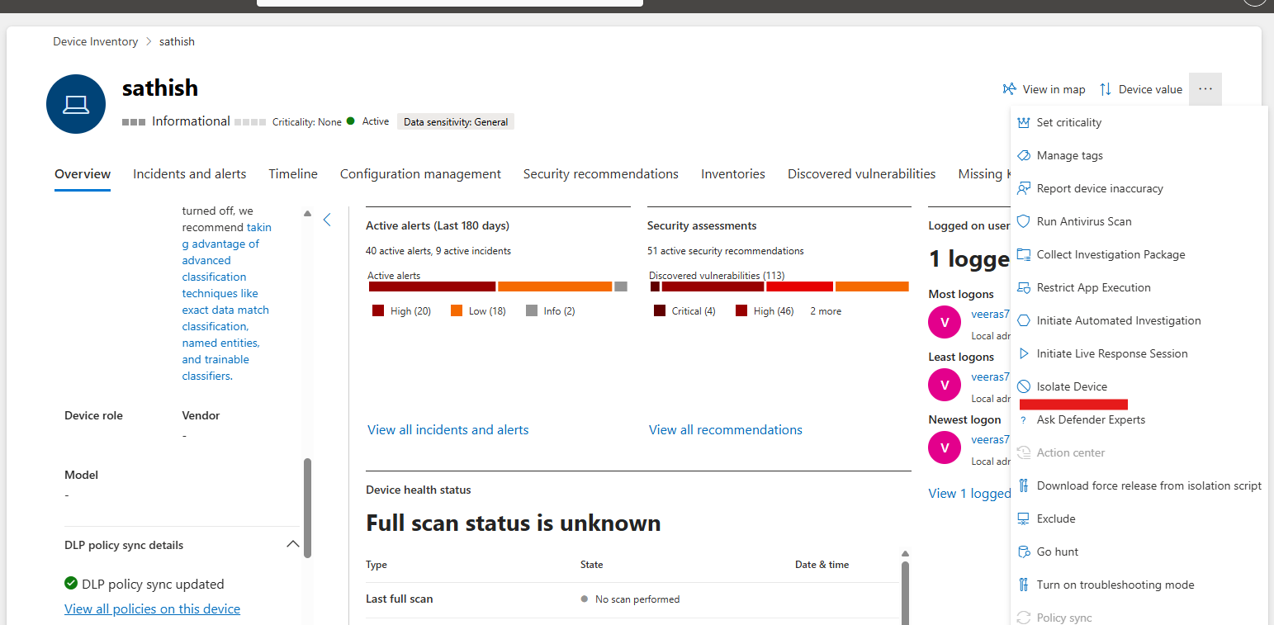Click the High (20) legend entry
The image size is (1274, 625).
(x=402, y=311)
